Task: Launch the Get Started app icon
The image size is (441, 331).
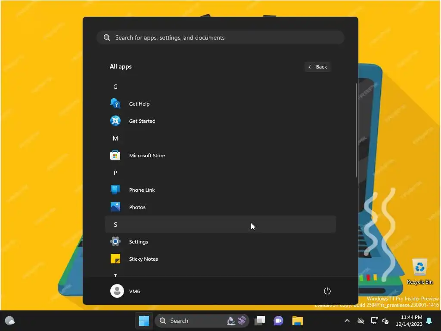Action: pyautogui.click(x=115, y=121)
